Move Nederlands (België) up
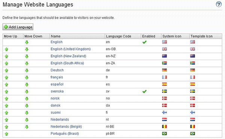Screen dimensions: 225x139 coord(6,127)
